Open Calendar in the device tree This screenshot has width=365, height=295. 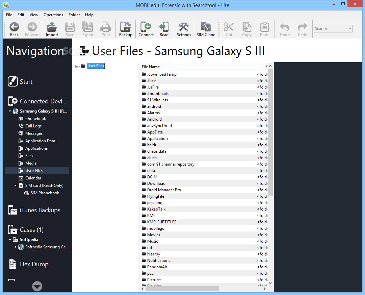point(33,178)
